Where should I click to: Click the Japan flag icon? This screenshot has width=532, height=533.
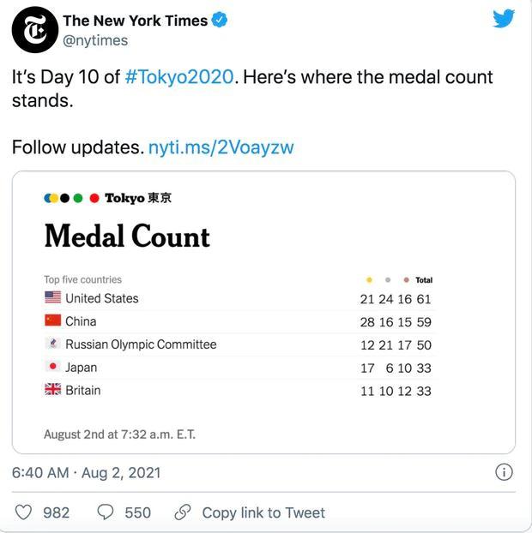(53, 367)
